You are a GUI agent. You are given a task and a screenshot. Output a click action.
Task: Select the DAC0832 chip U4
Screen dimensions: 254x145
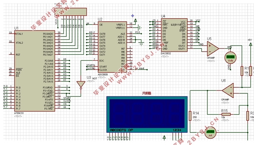pyautogui.click(x=174, y=35)
